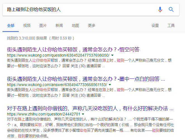Open the 新闻 tab
Viewport: 185px width, 139px height.
click(59, 26)
